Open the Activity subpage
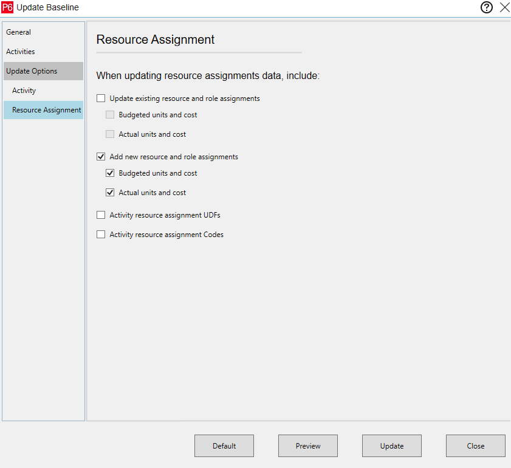Screen dimensions: 511x468 click(24, 90)
